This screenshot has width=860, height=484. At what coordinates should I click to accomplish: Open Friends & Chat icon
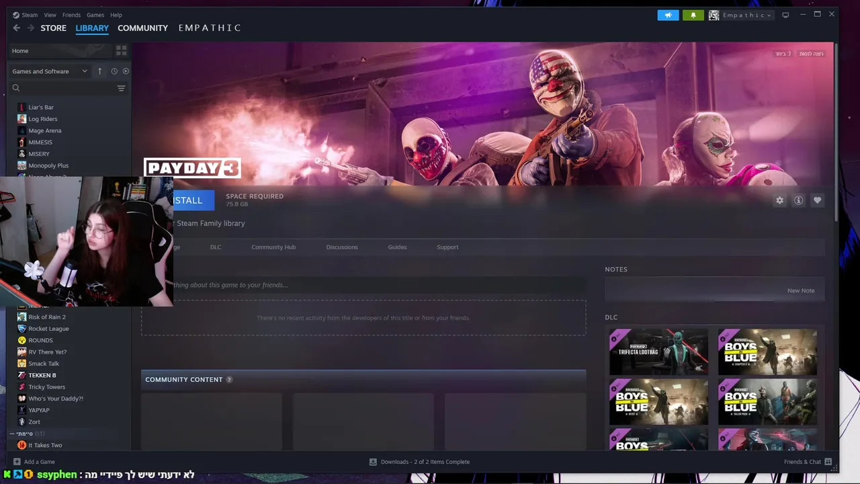click(x=828, y=462)
